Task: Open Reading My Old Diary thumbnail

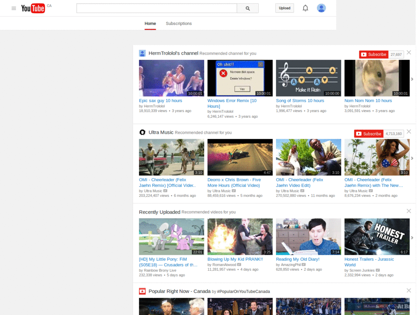Action: (308, 237)
